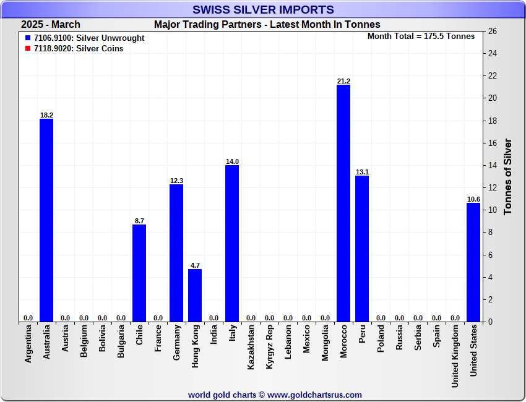The height and width of the screenshot is (402, 526).
Task: Click the 4.7 value above Hong Kong
Action: coord(195,265)
